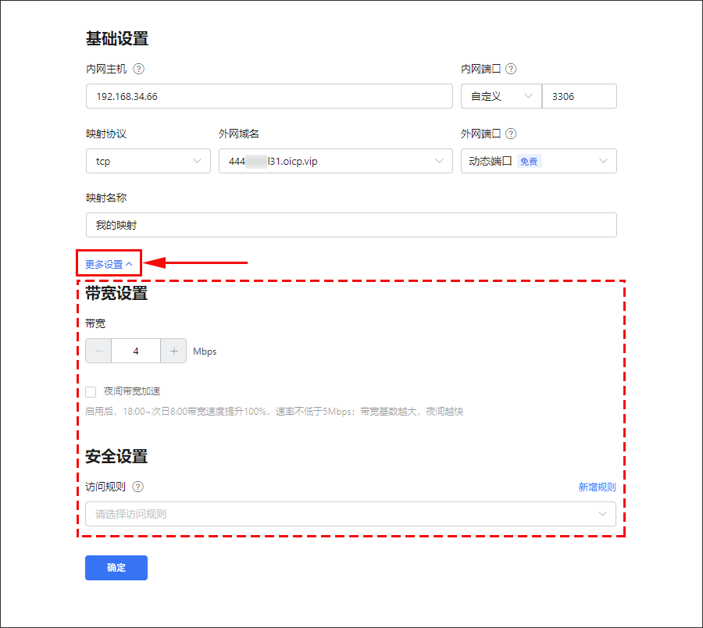Click help icon beside 访问规则 label
Image resolution: width=703 pixels, height=628 pixels.
coord(138,487)
